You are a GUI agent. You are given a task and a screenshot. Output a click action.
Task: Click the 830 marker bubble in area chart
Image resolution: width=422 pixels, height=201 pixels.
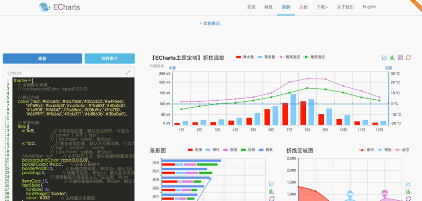384,194
